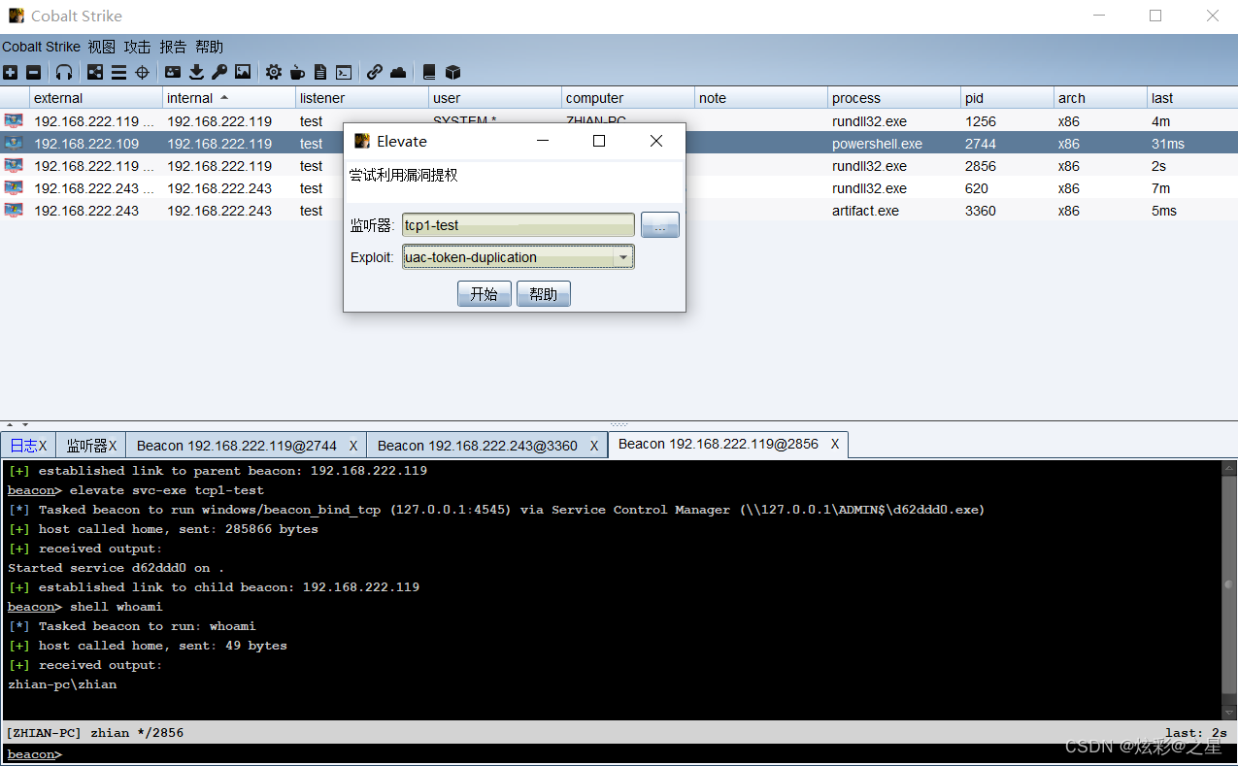Expand the Exploit dropdown in Elevate dialog
The width and height of the screenshot is (1238, 766).
(x=623, y=258)
